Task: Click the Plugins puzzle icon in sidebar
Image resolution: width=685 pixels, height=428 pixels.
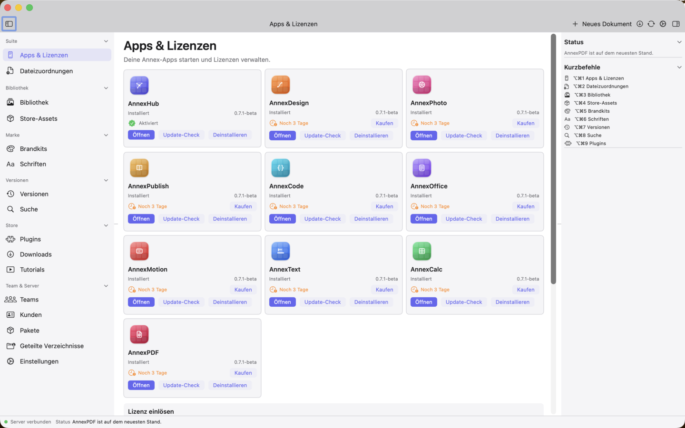Action: coord(10,239)
